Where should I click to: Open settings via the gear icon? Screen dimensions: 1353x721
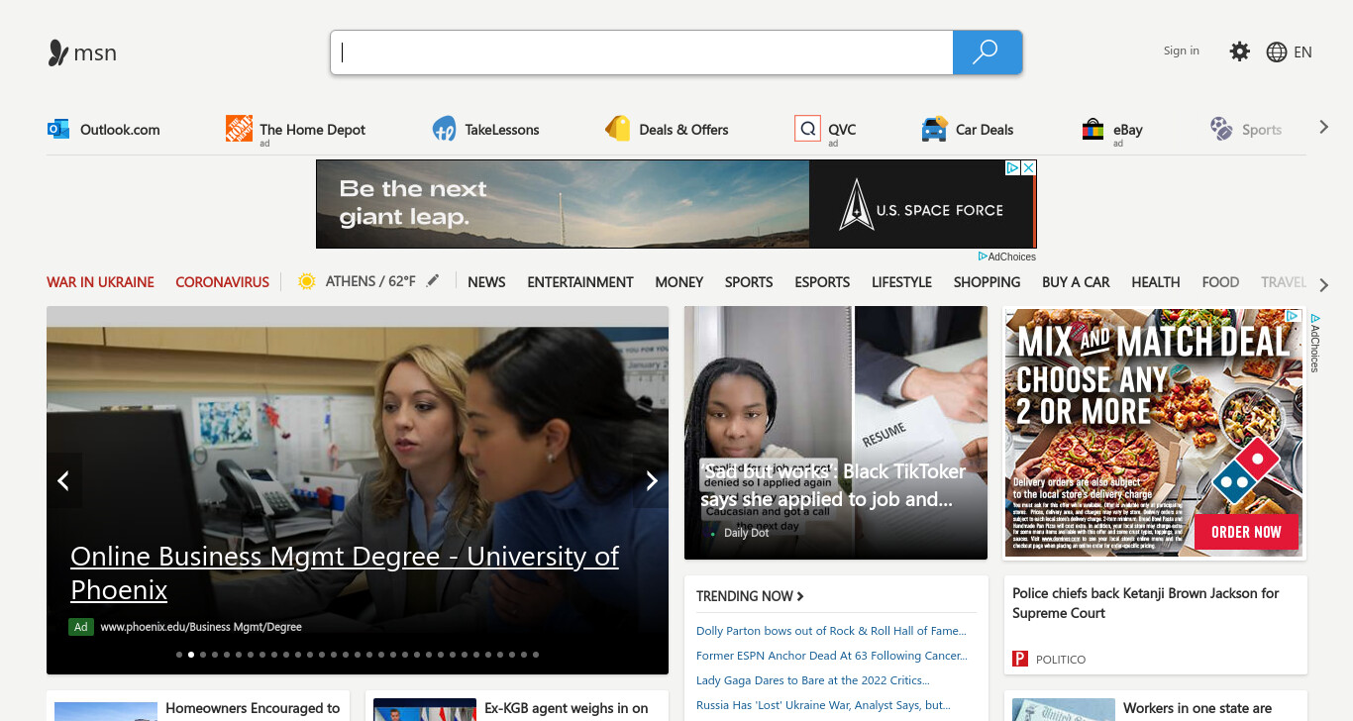(x=1239, y=51)
